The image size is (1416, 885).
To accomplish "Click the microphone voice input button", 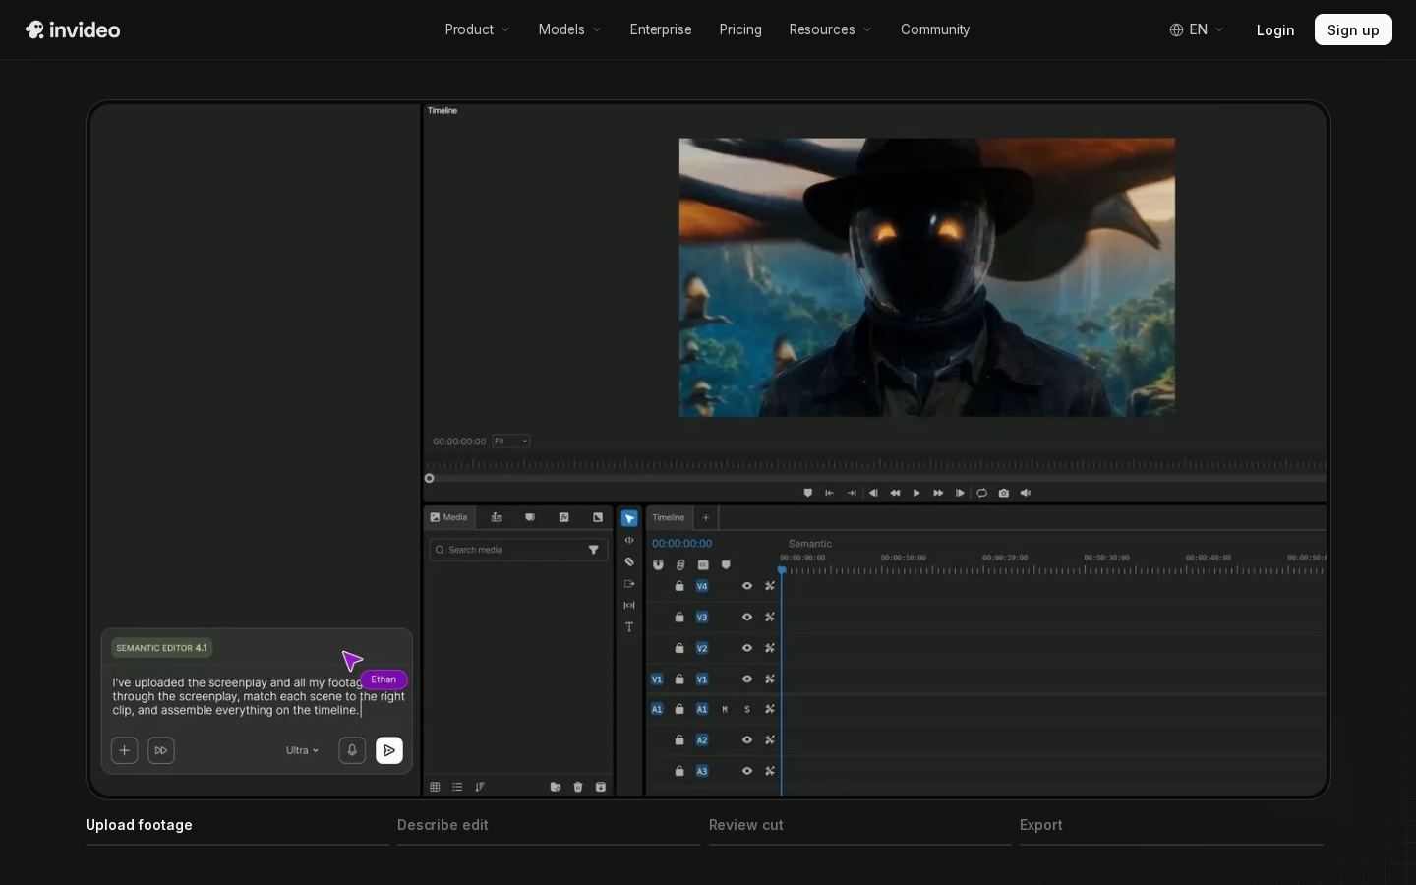I will tap(352, 750).
